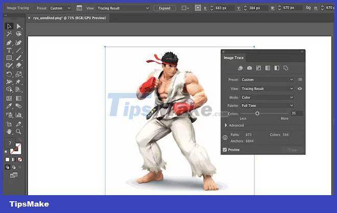Pick the Gradient tool

click(19, 98)
